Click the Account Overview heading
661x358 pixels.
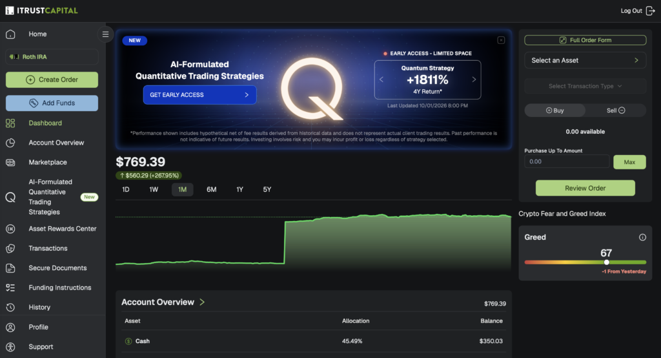pos(158,302)
